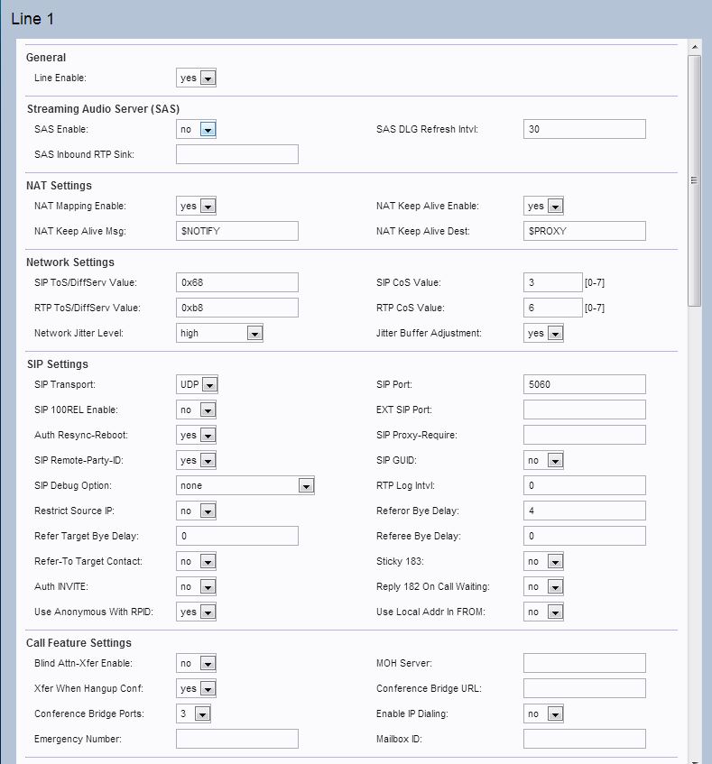Click the scrollbar down arrow
The image size is (712, 764).
point(694,758)
